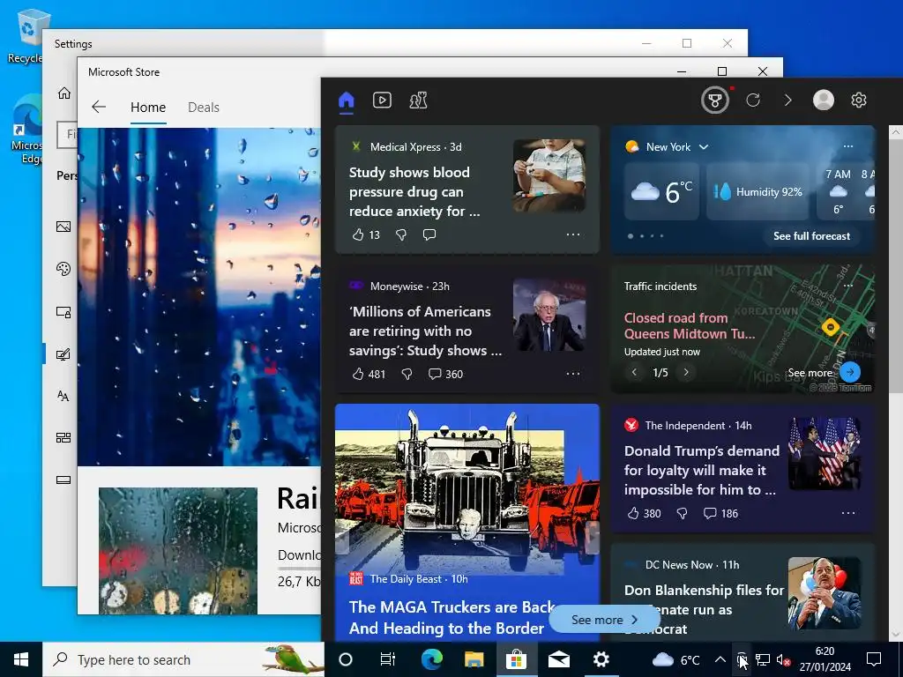The image size is (903, 677).
Task: Open Lock screen icon in Settings sidebar
Action: 63,312
